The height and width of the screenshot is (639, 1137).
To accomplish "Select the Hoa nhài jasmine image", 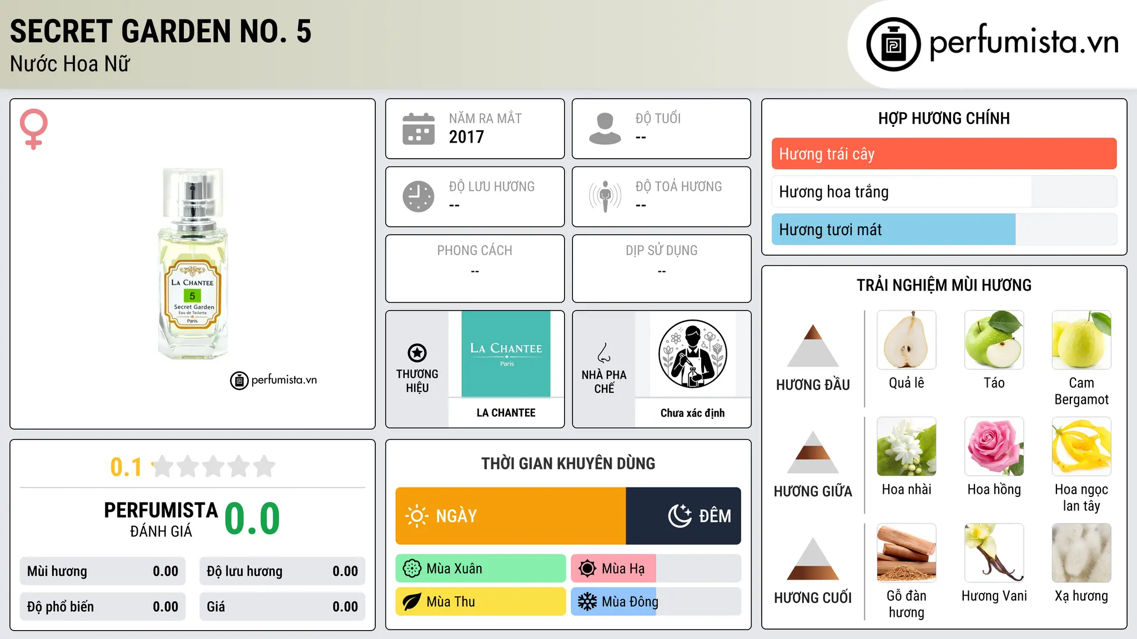I will tap(907, 447).
